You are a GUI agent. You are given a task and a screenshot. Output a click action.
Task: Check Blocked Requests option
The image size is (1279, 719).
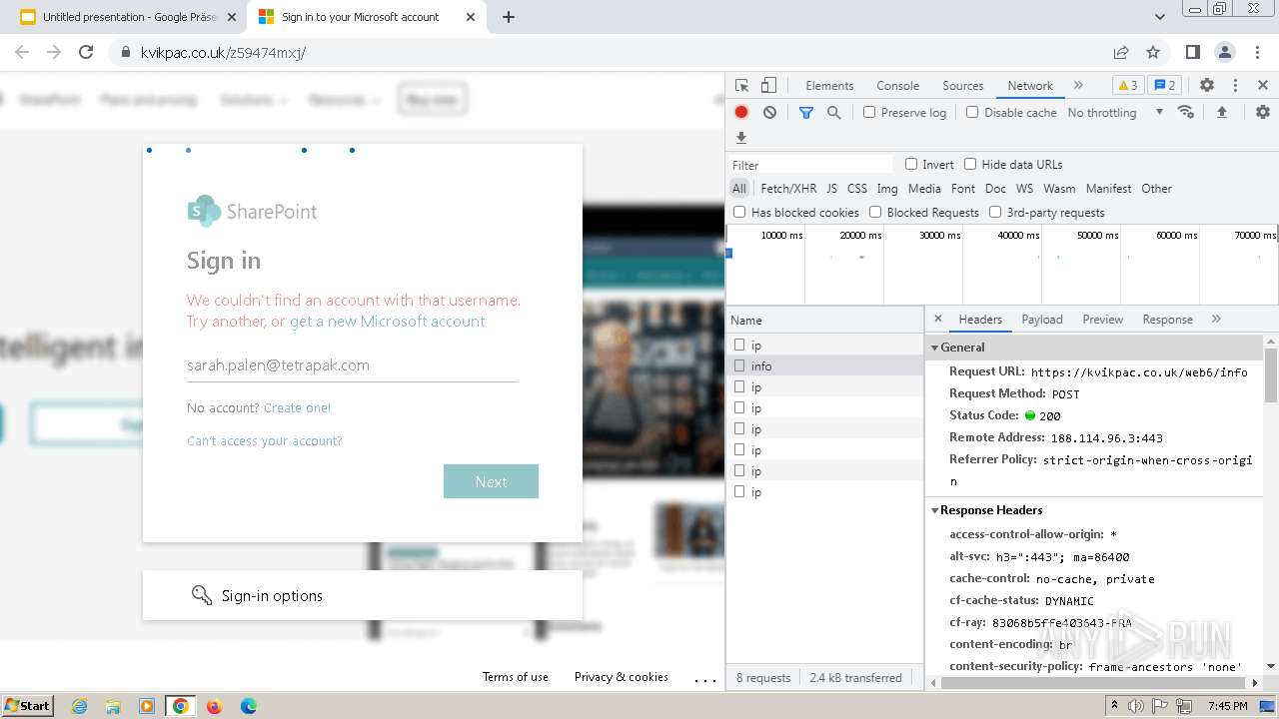pyautogui.click(x=875, y=212)
